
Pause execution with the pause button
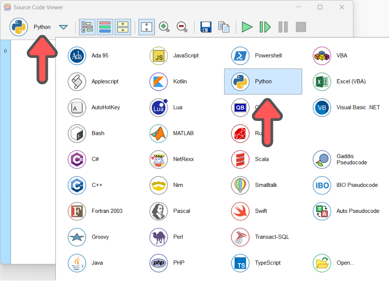pyautogui.click(x=283, y=27)
